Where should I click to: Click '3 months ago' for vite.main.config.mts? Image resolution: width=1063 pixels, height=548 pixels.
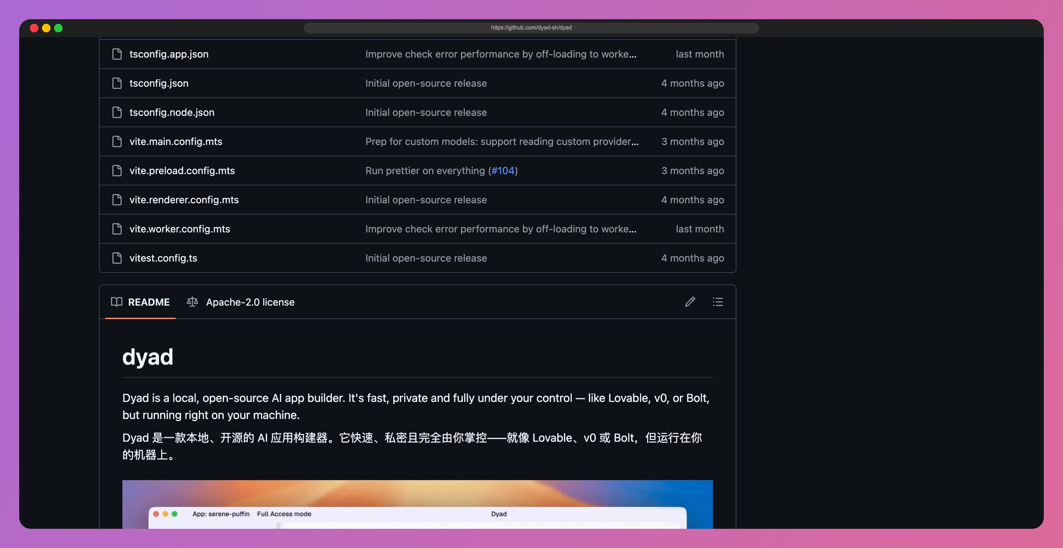pyautogui.click(x=692, y=141)
